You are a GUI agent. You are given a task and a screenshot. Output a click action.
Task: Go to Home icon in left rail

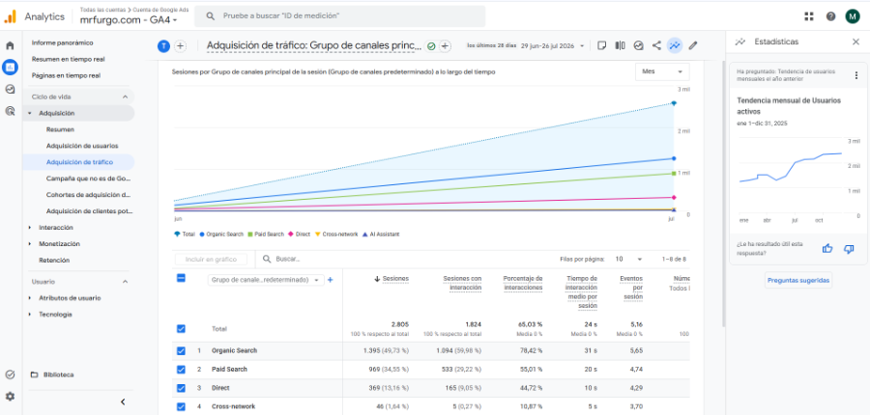click(x=10, y=46)
